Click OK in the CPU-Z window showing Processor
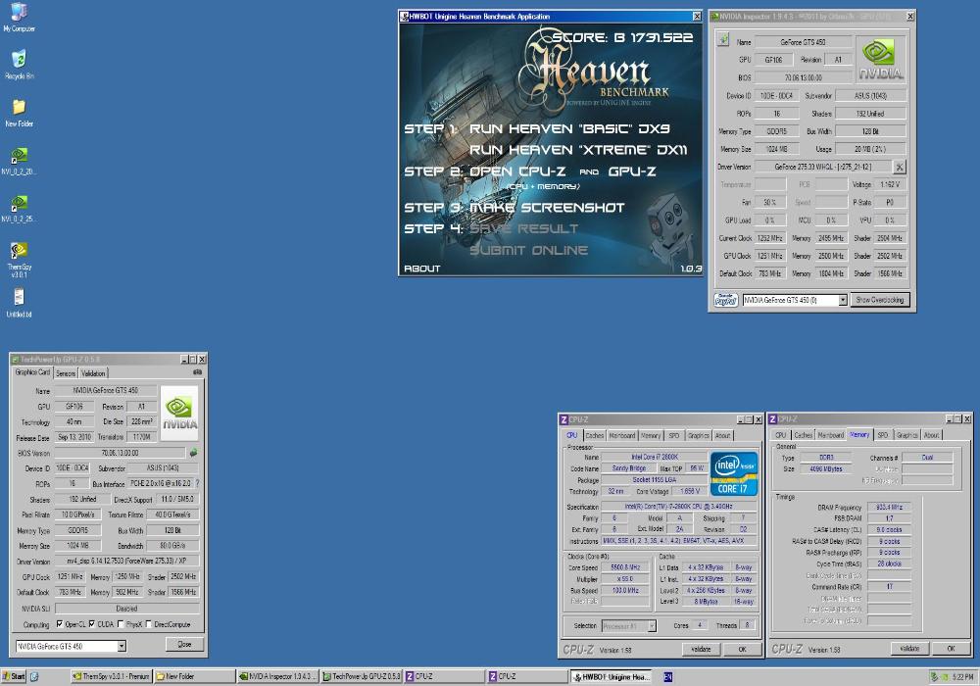The width and height of the screenshot is (980, 686). coord(743,649)
